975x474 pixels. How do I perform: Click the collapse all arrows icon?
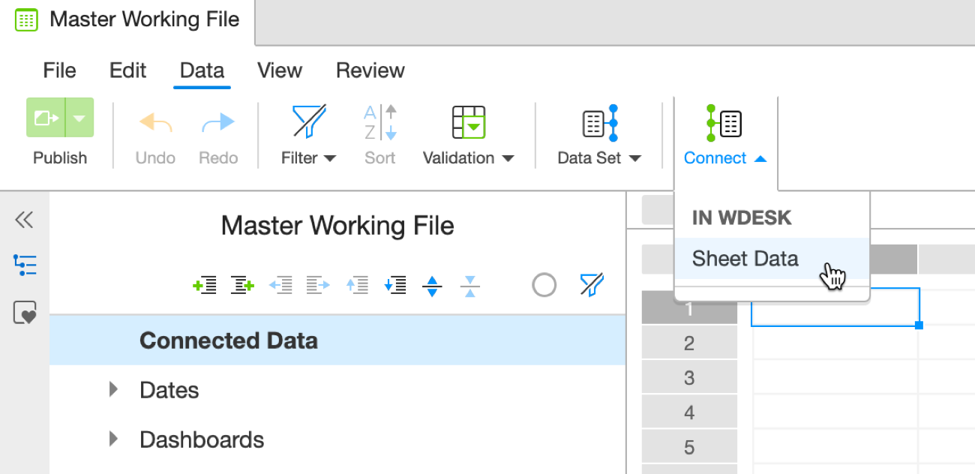469,286
